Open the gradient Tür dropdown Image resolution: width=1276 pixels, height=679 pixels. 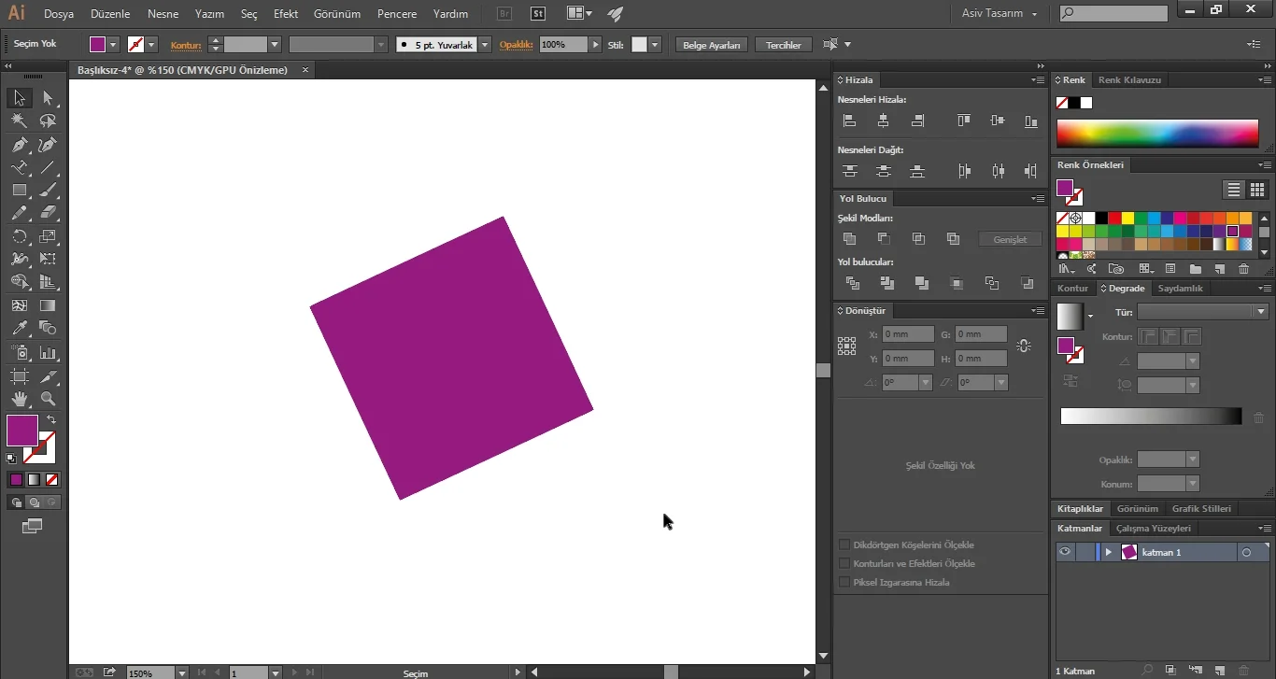(1202, 312)
